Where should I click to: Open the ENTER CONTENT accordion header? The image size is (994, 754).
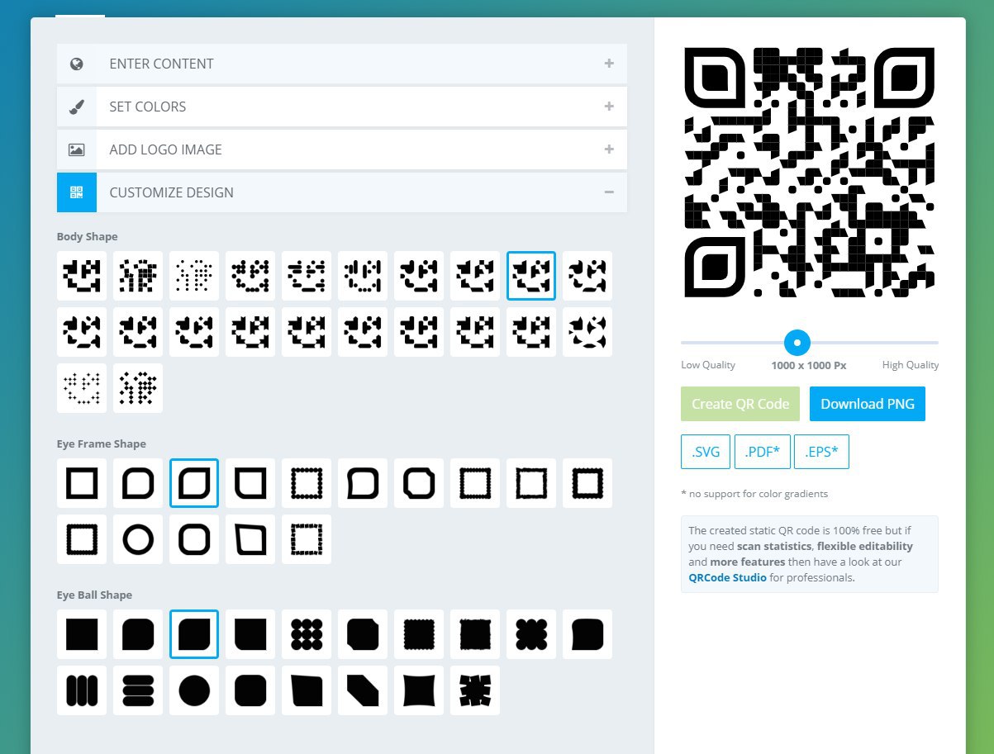pos(342,64)
